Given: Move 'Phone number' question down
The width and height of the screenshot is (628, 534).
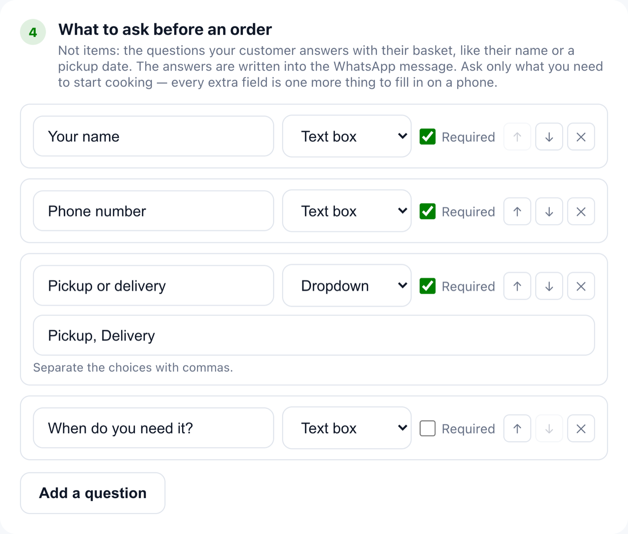Looking at the screenshot, I should [549, 211].
